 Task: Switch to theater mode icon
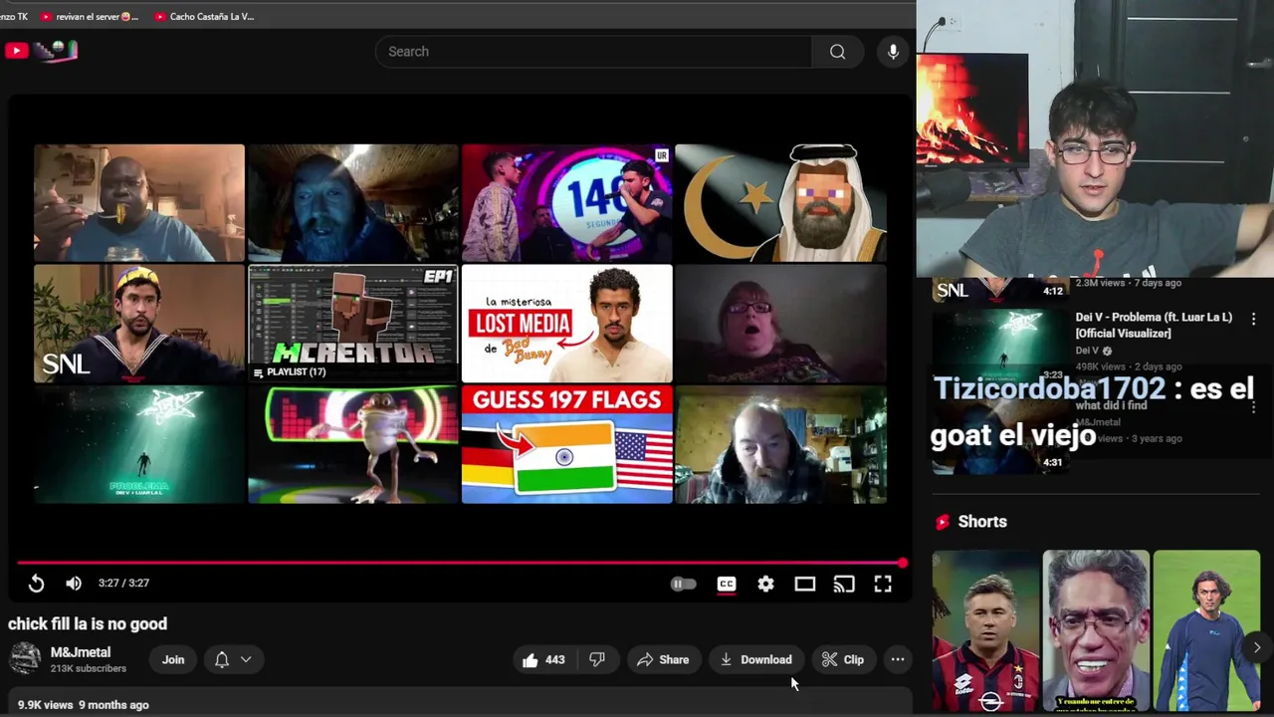tap(804, 585)
